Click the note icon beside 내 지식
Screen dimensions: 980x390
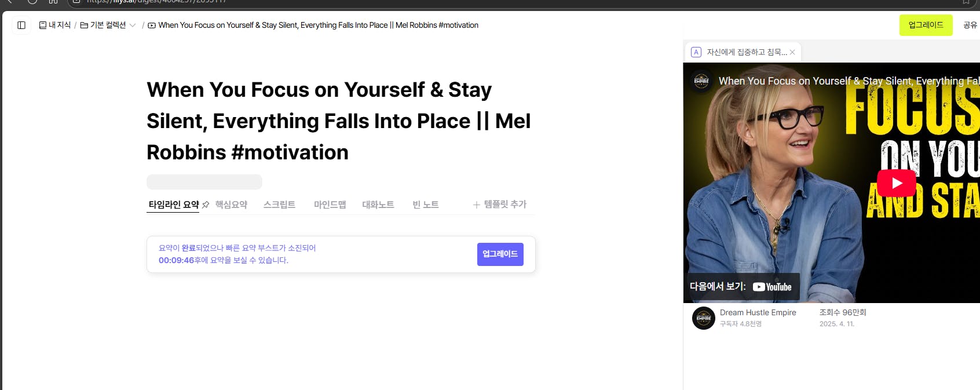43,25
